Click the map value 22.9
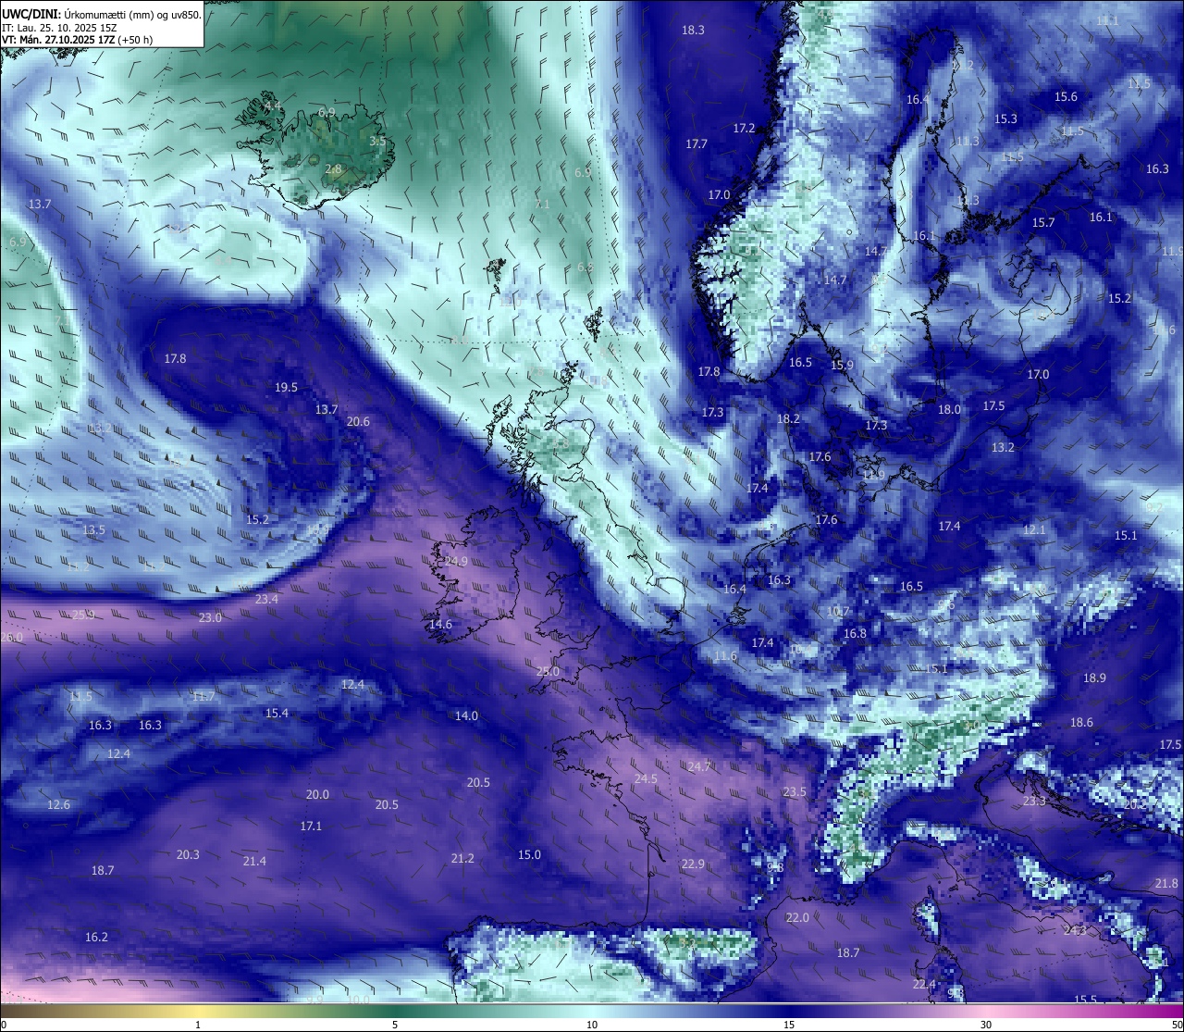 (693, 864)
